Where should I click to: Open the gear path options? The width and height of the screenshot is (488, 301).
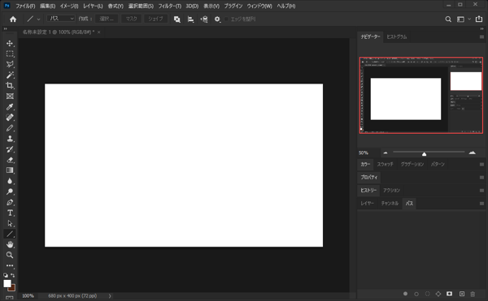pyautogui.click(x=217, y=19)
